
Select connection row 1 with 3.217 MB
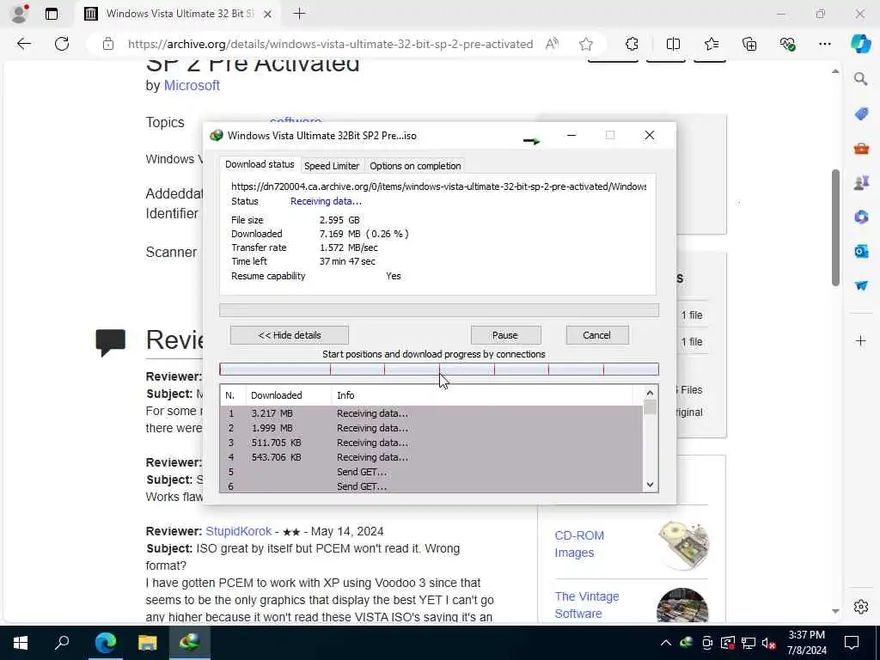[x=431, y=413]
